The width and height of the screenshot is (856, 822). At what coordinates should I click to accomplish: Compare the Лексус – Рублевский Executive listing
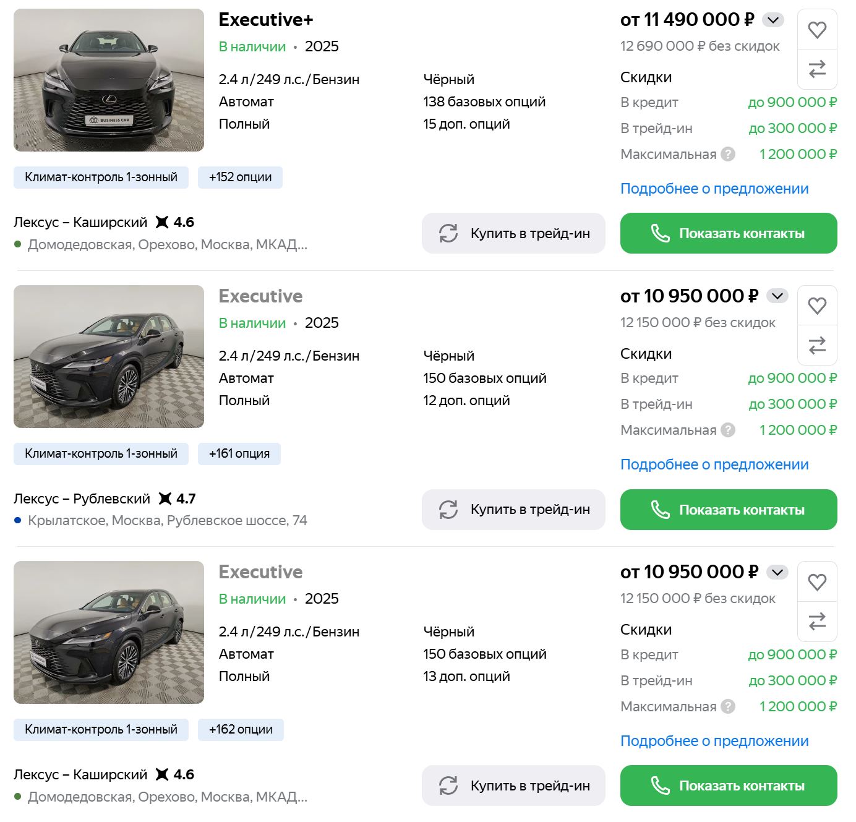coord(817,345)
